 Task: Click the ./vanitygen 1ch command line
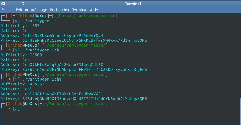(x=41, y=50)
